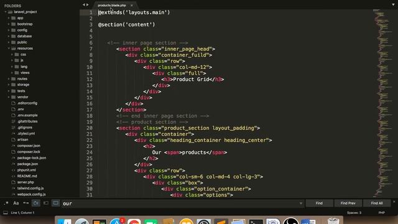This screenshot has width=398, height=224.
Task: Open phpunit.xml in the sidebar
Action: point(26,170)
